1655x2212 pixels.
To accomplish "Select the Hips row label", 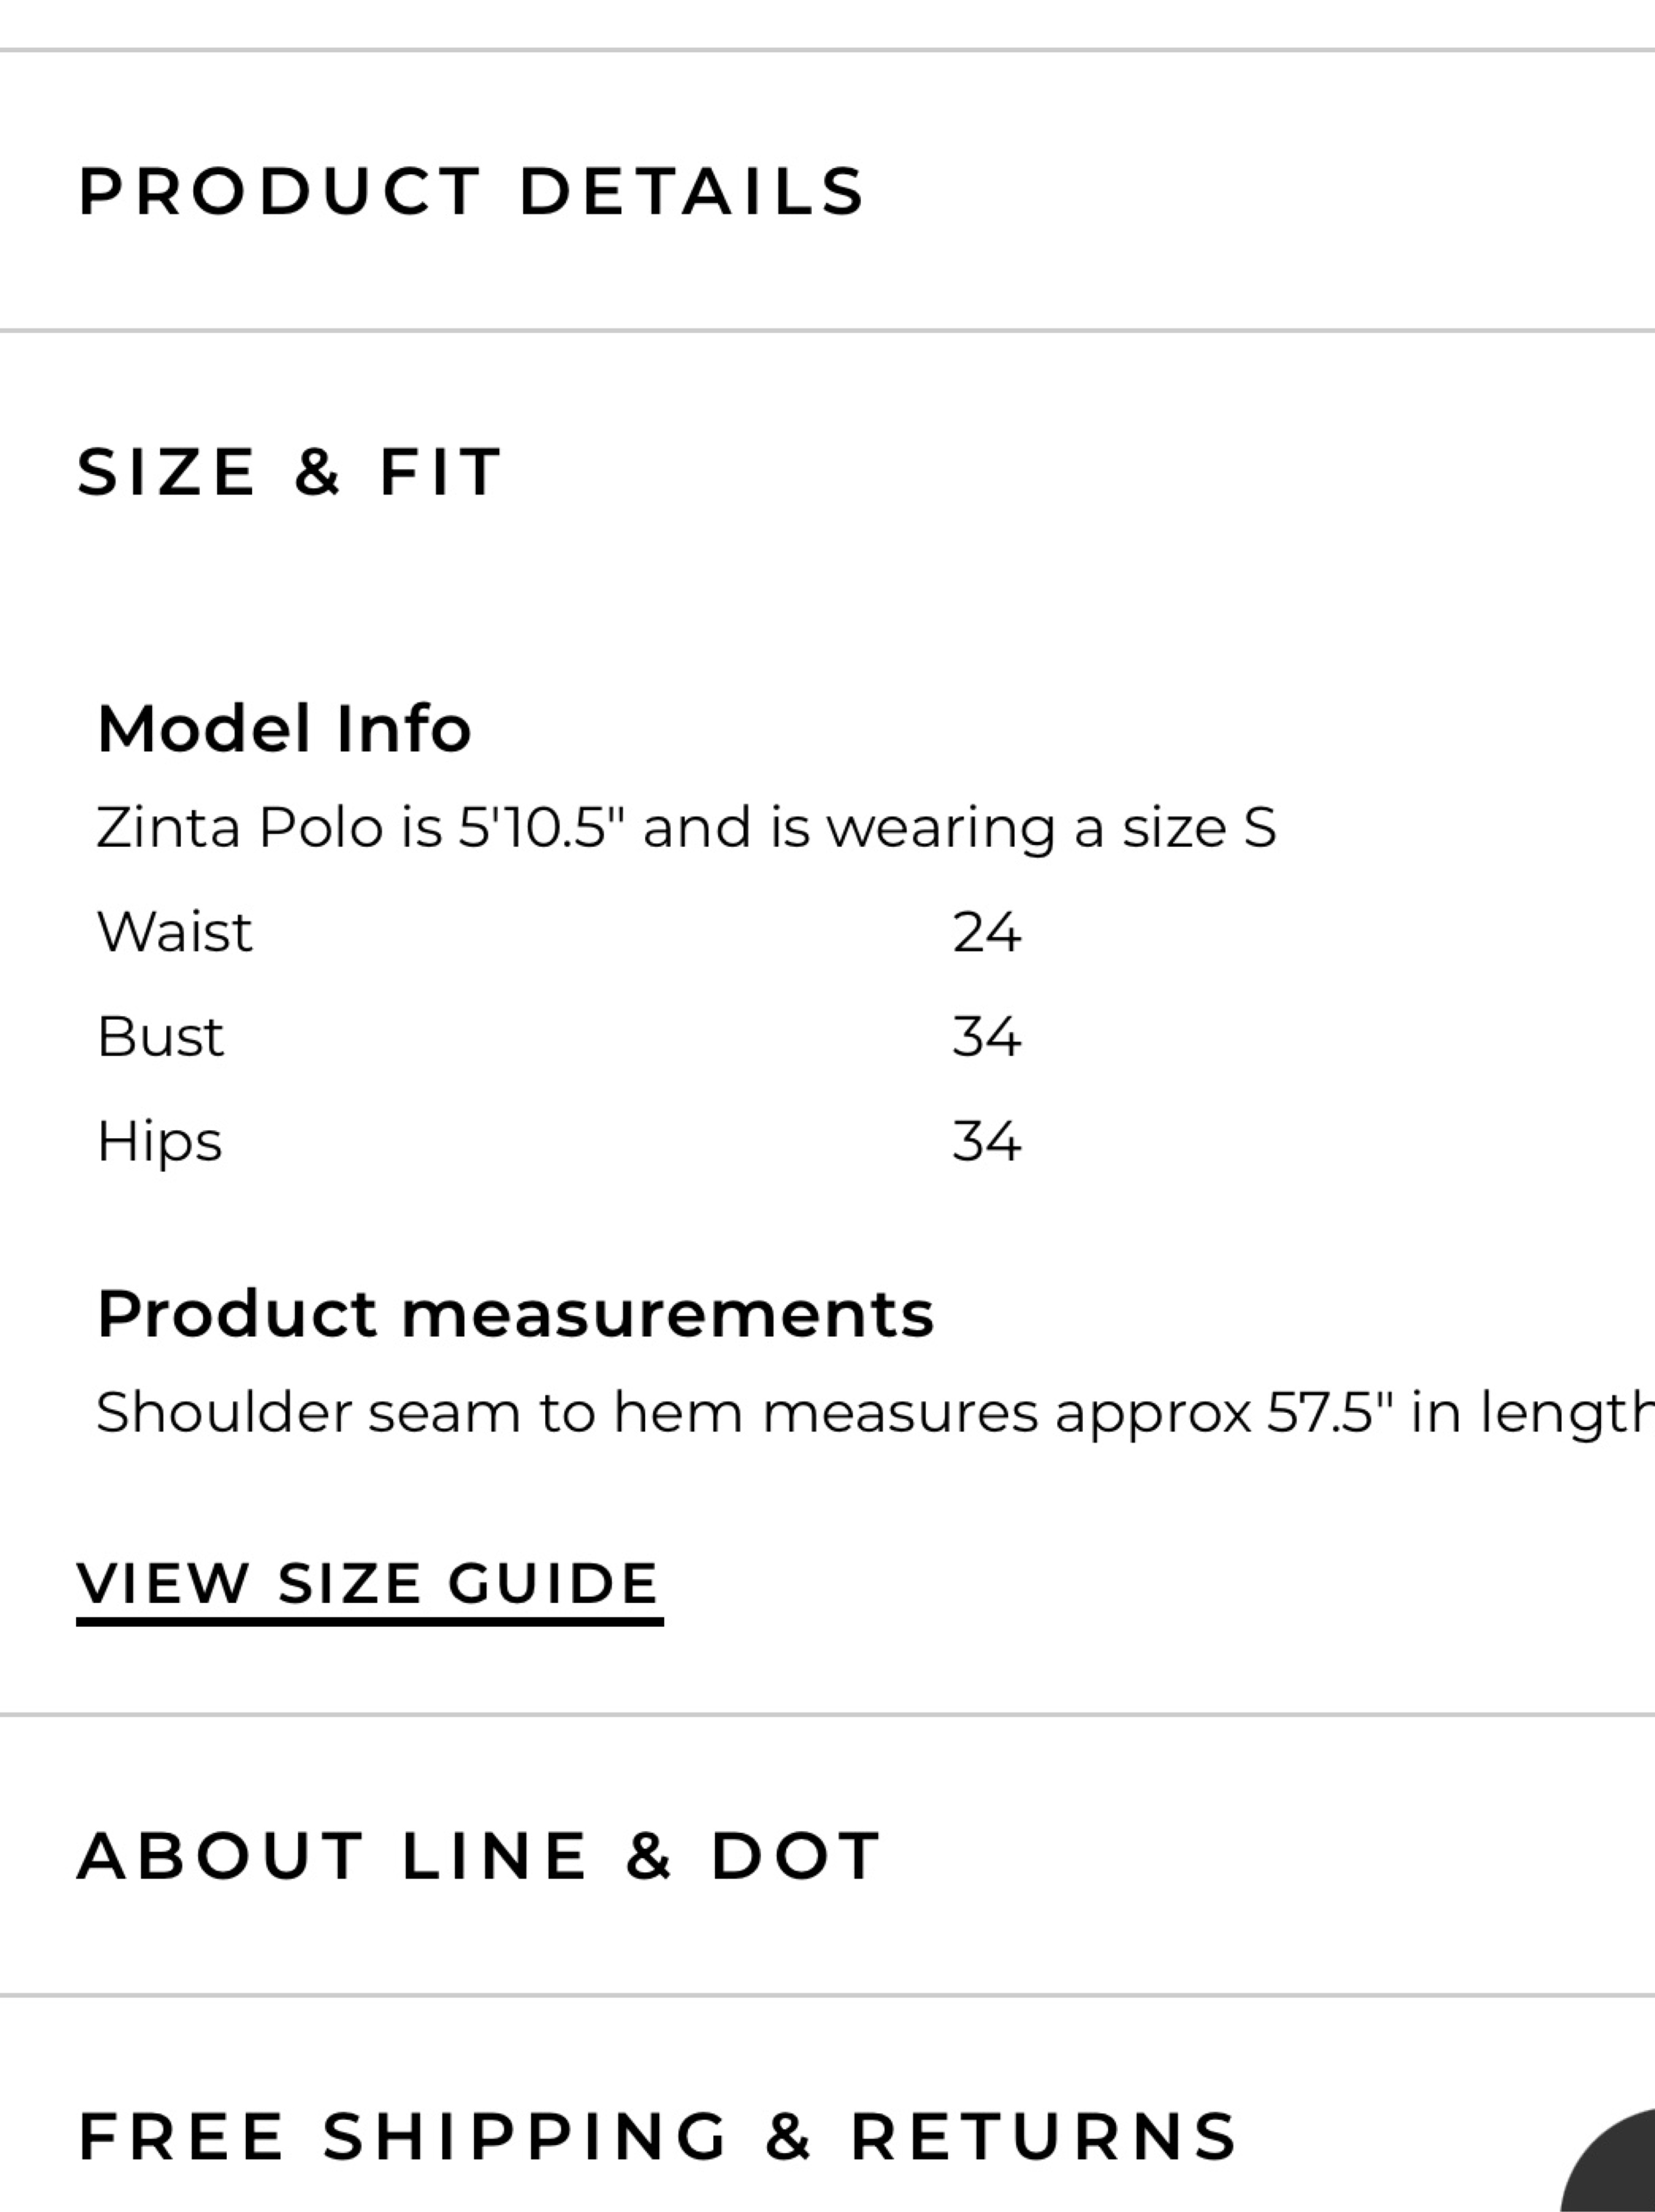I will pos(159,1141).
